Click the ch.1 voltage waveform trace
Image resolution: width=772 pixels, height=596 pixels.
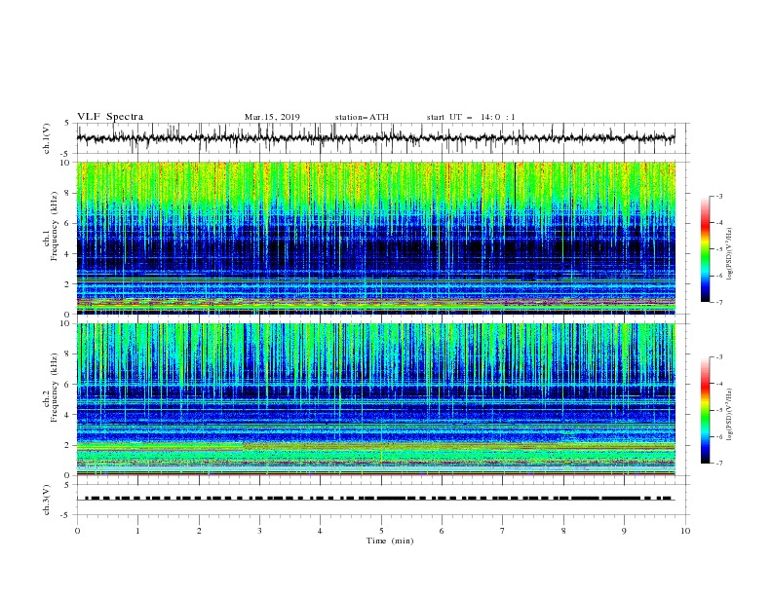pyautogui.click(x=375, y=138)
